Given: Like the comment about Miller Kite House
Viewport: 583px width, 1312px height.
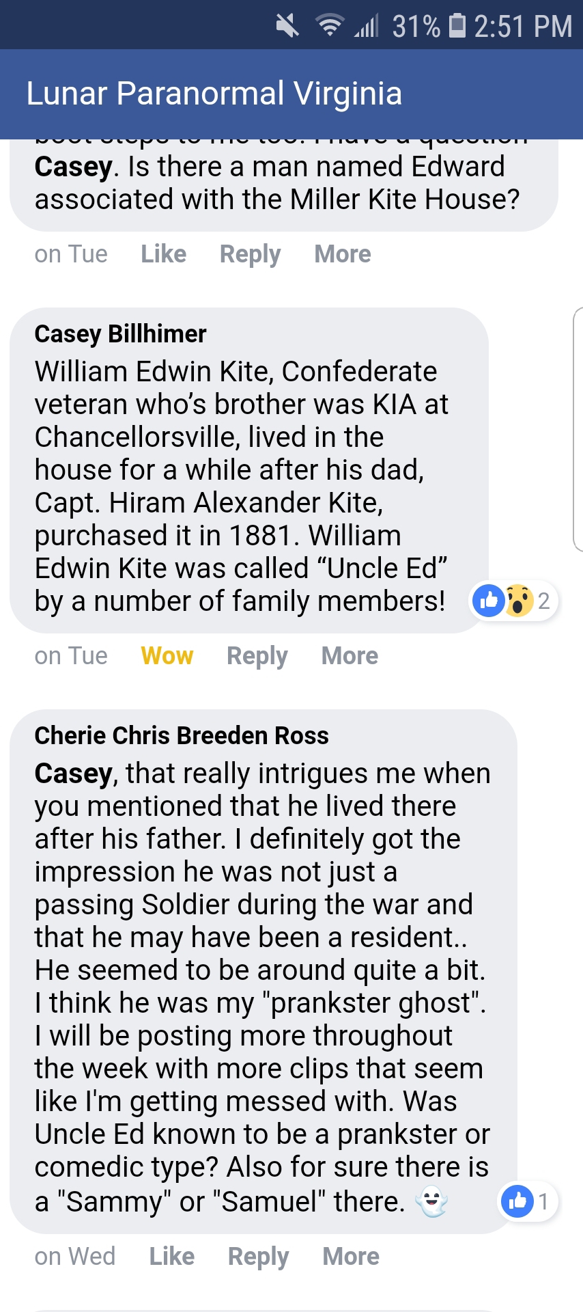Looking at the screenshot, I should point(164,254).
